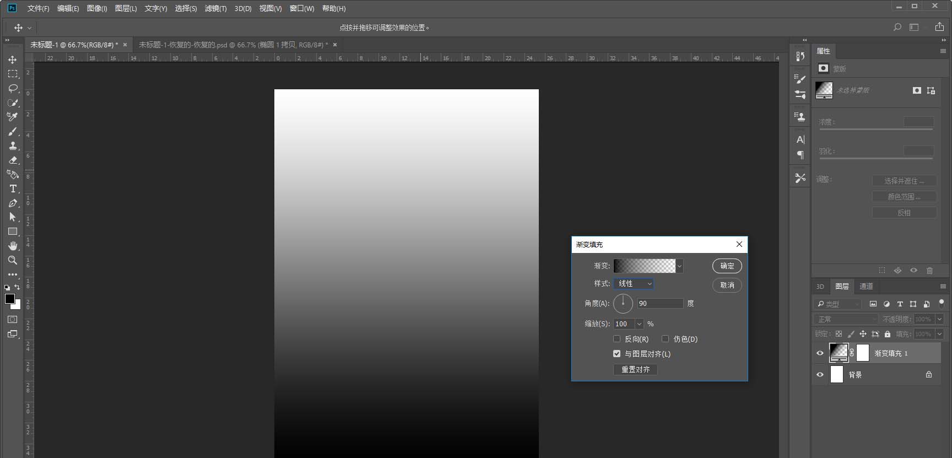Click 取消 to cancel gradient fill
The height and width of the screenshot is (458, 952).
727,285
